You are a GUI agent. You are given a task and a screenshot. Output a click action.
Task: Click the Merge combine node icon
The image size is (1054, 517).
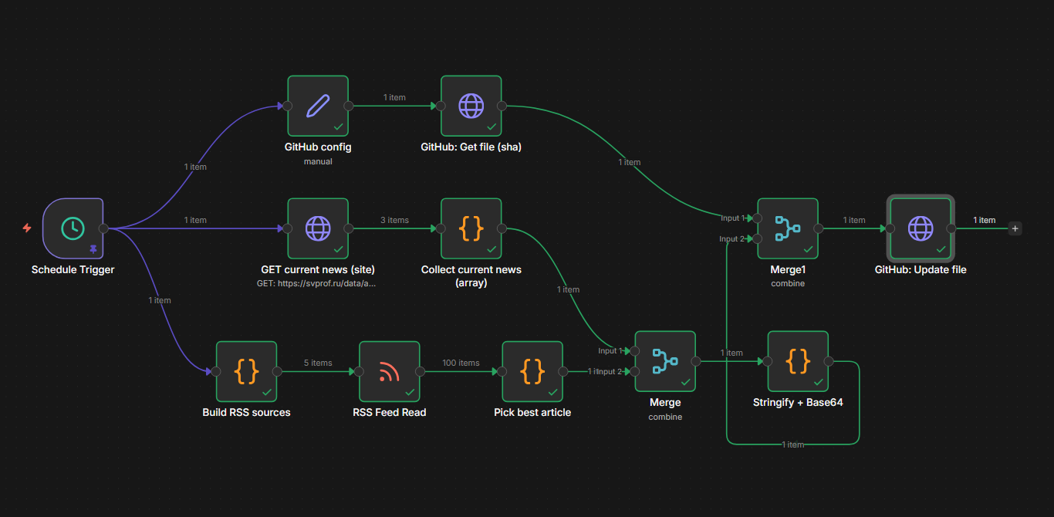[664, 361]
